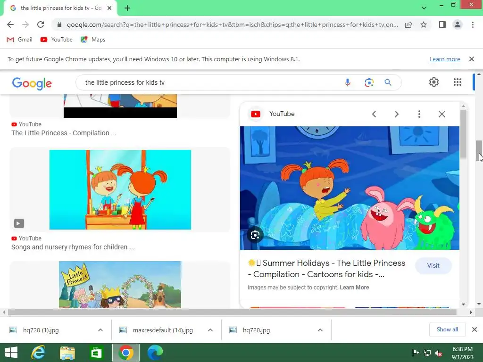
Task: Click the blue magnifier search button
Action: 388,82
